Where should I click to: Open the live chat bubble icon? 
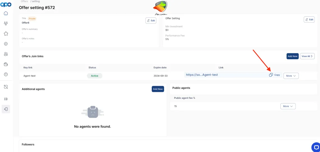[x=316, y=147]
